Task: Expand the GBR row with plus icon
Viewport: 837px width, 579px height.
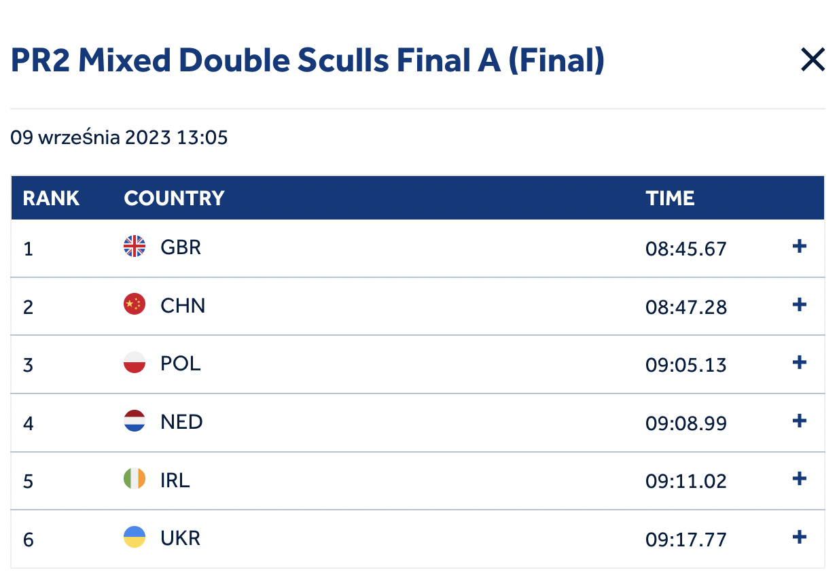Action: pos(800,246)
